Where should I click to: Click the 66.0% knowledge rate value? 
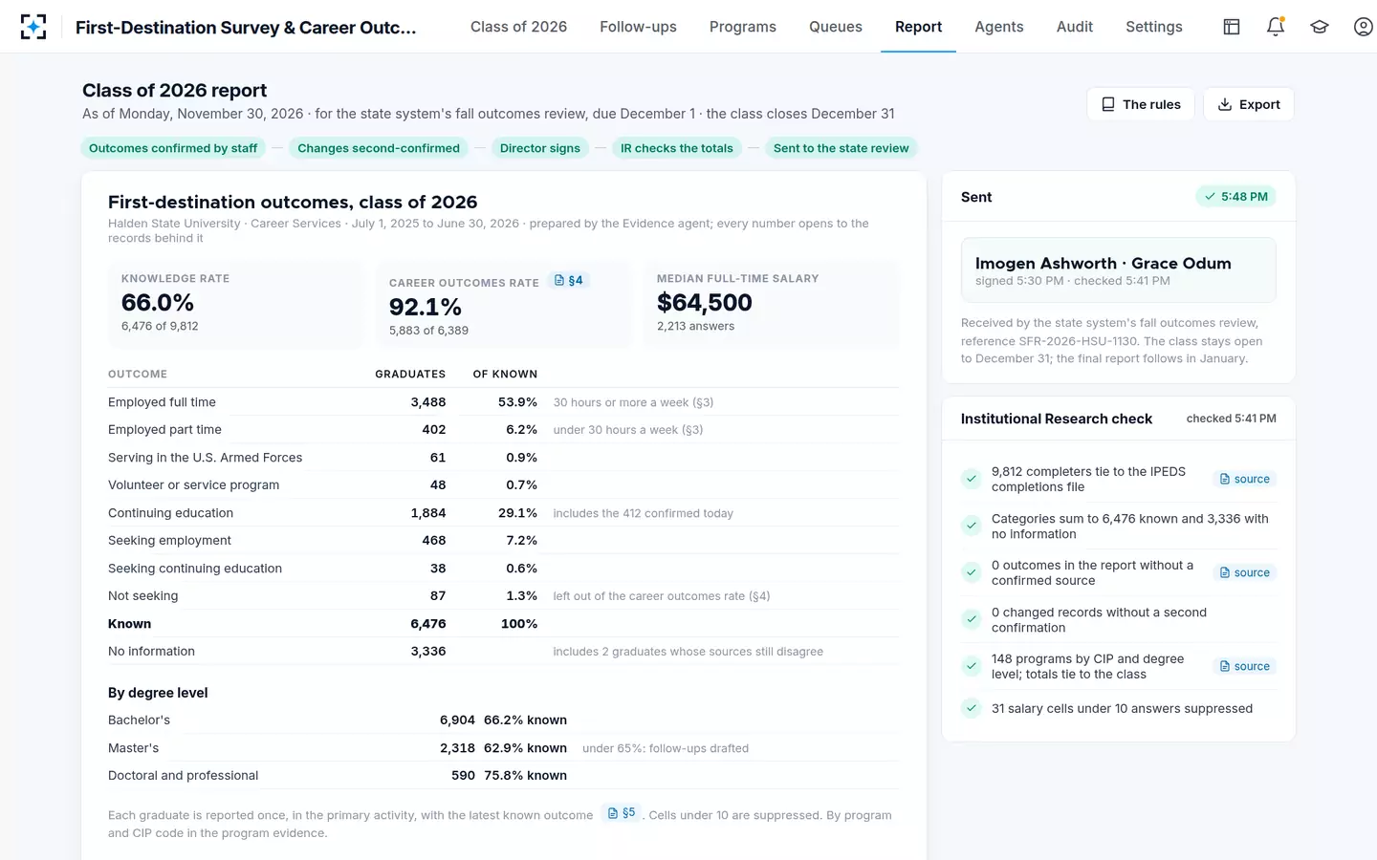pos(158,303)
